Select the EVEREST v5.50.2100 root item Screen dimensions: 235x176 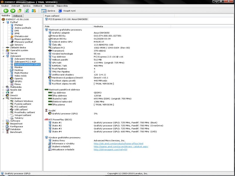tap(17, 19)
